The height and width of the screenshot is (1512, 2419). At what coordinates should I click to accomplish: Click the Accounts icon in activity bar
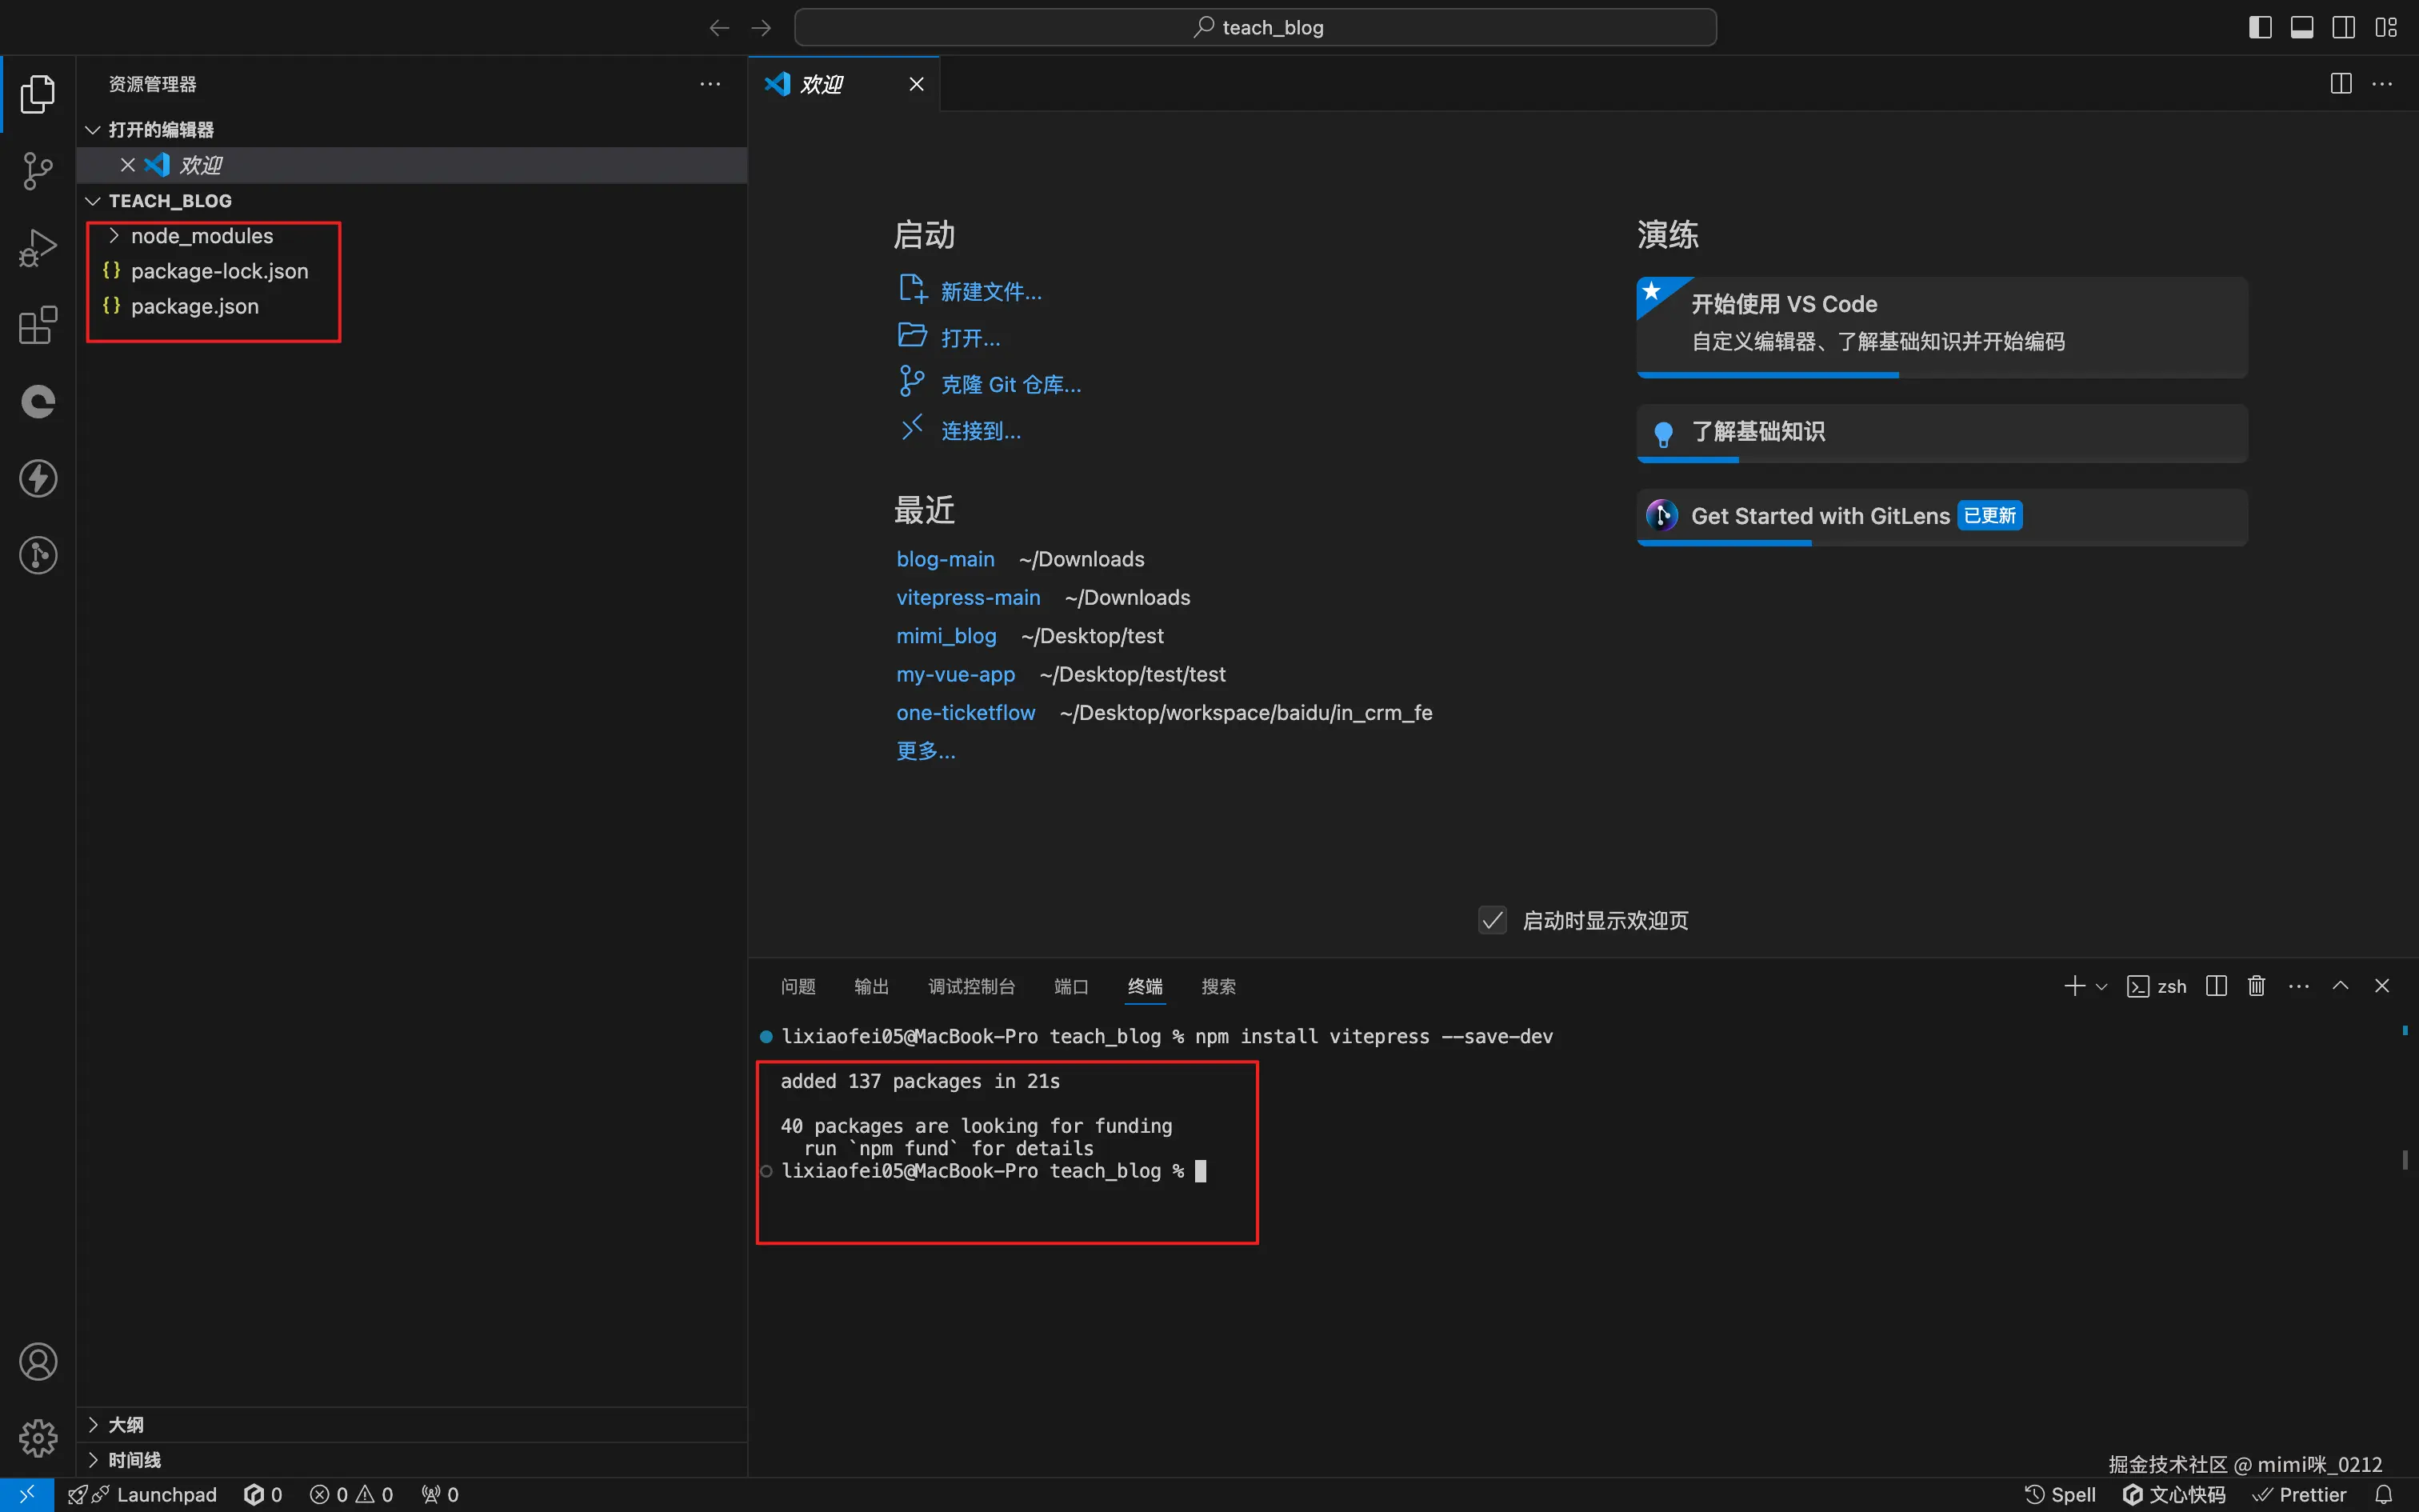[38, 1362]
